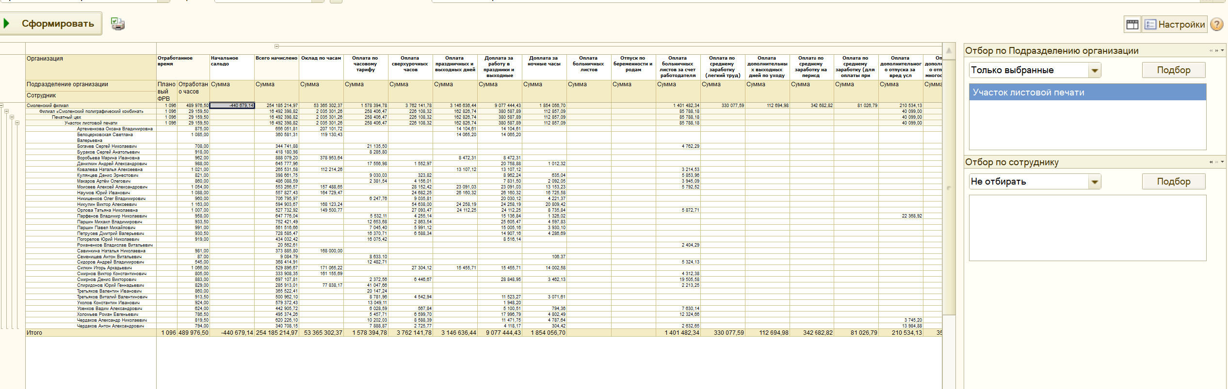Click the empty employee filter list box

[x=1087, y=228]
